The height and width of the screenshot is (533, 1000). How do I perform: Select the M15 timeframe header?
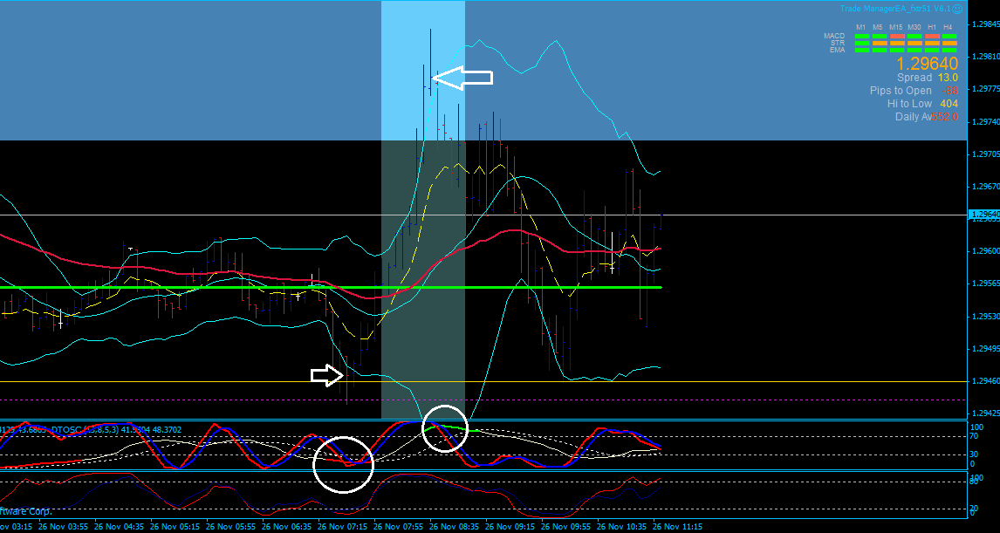coord(895,27)
